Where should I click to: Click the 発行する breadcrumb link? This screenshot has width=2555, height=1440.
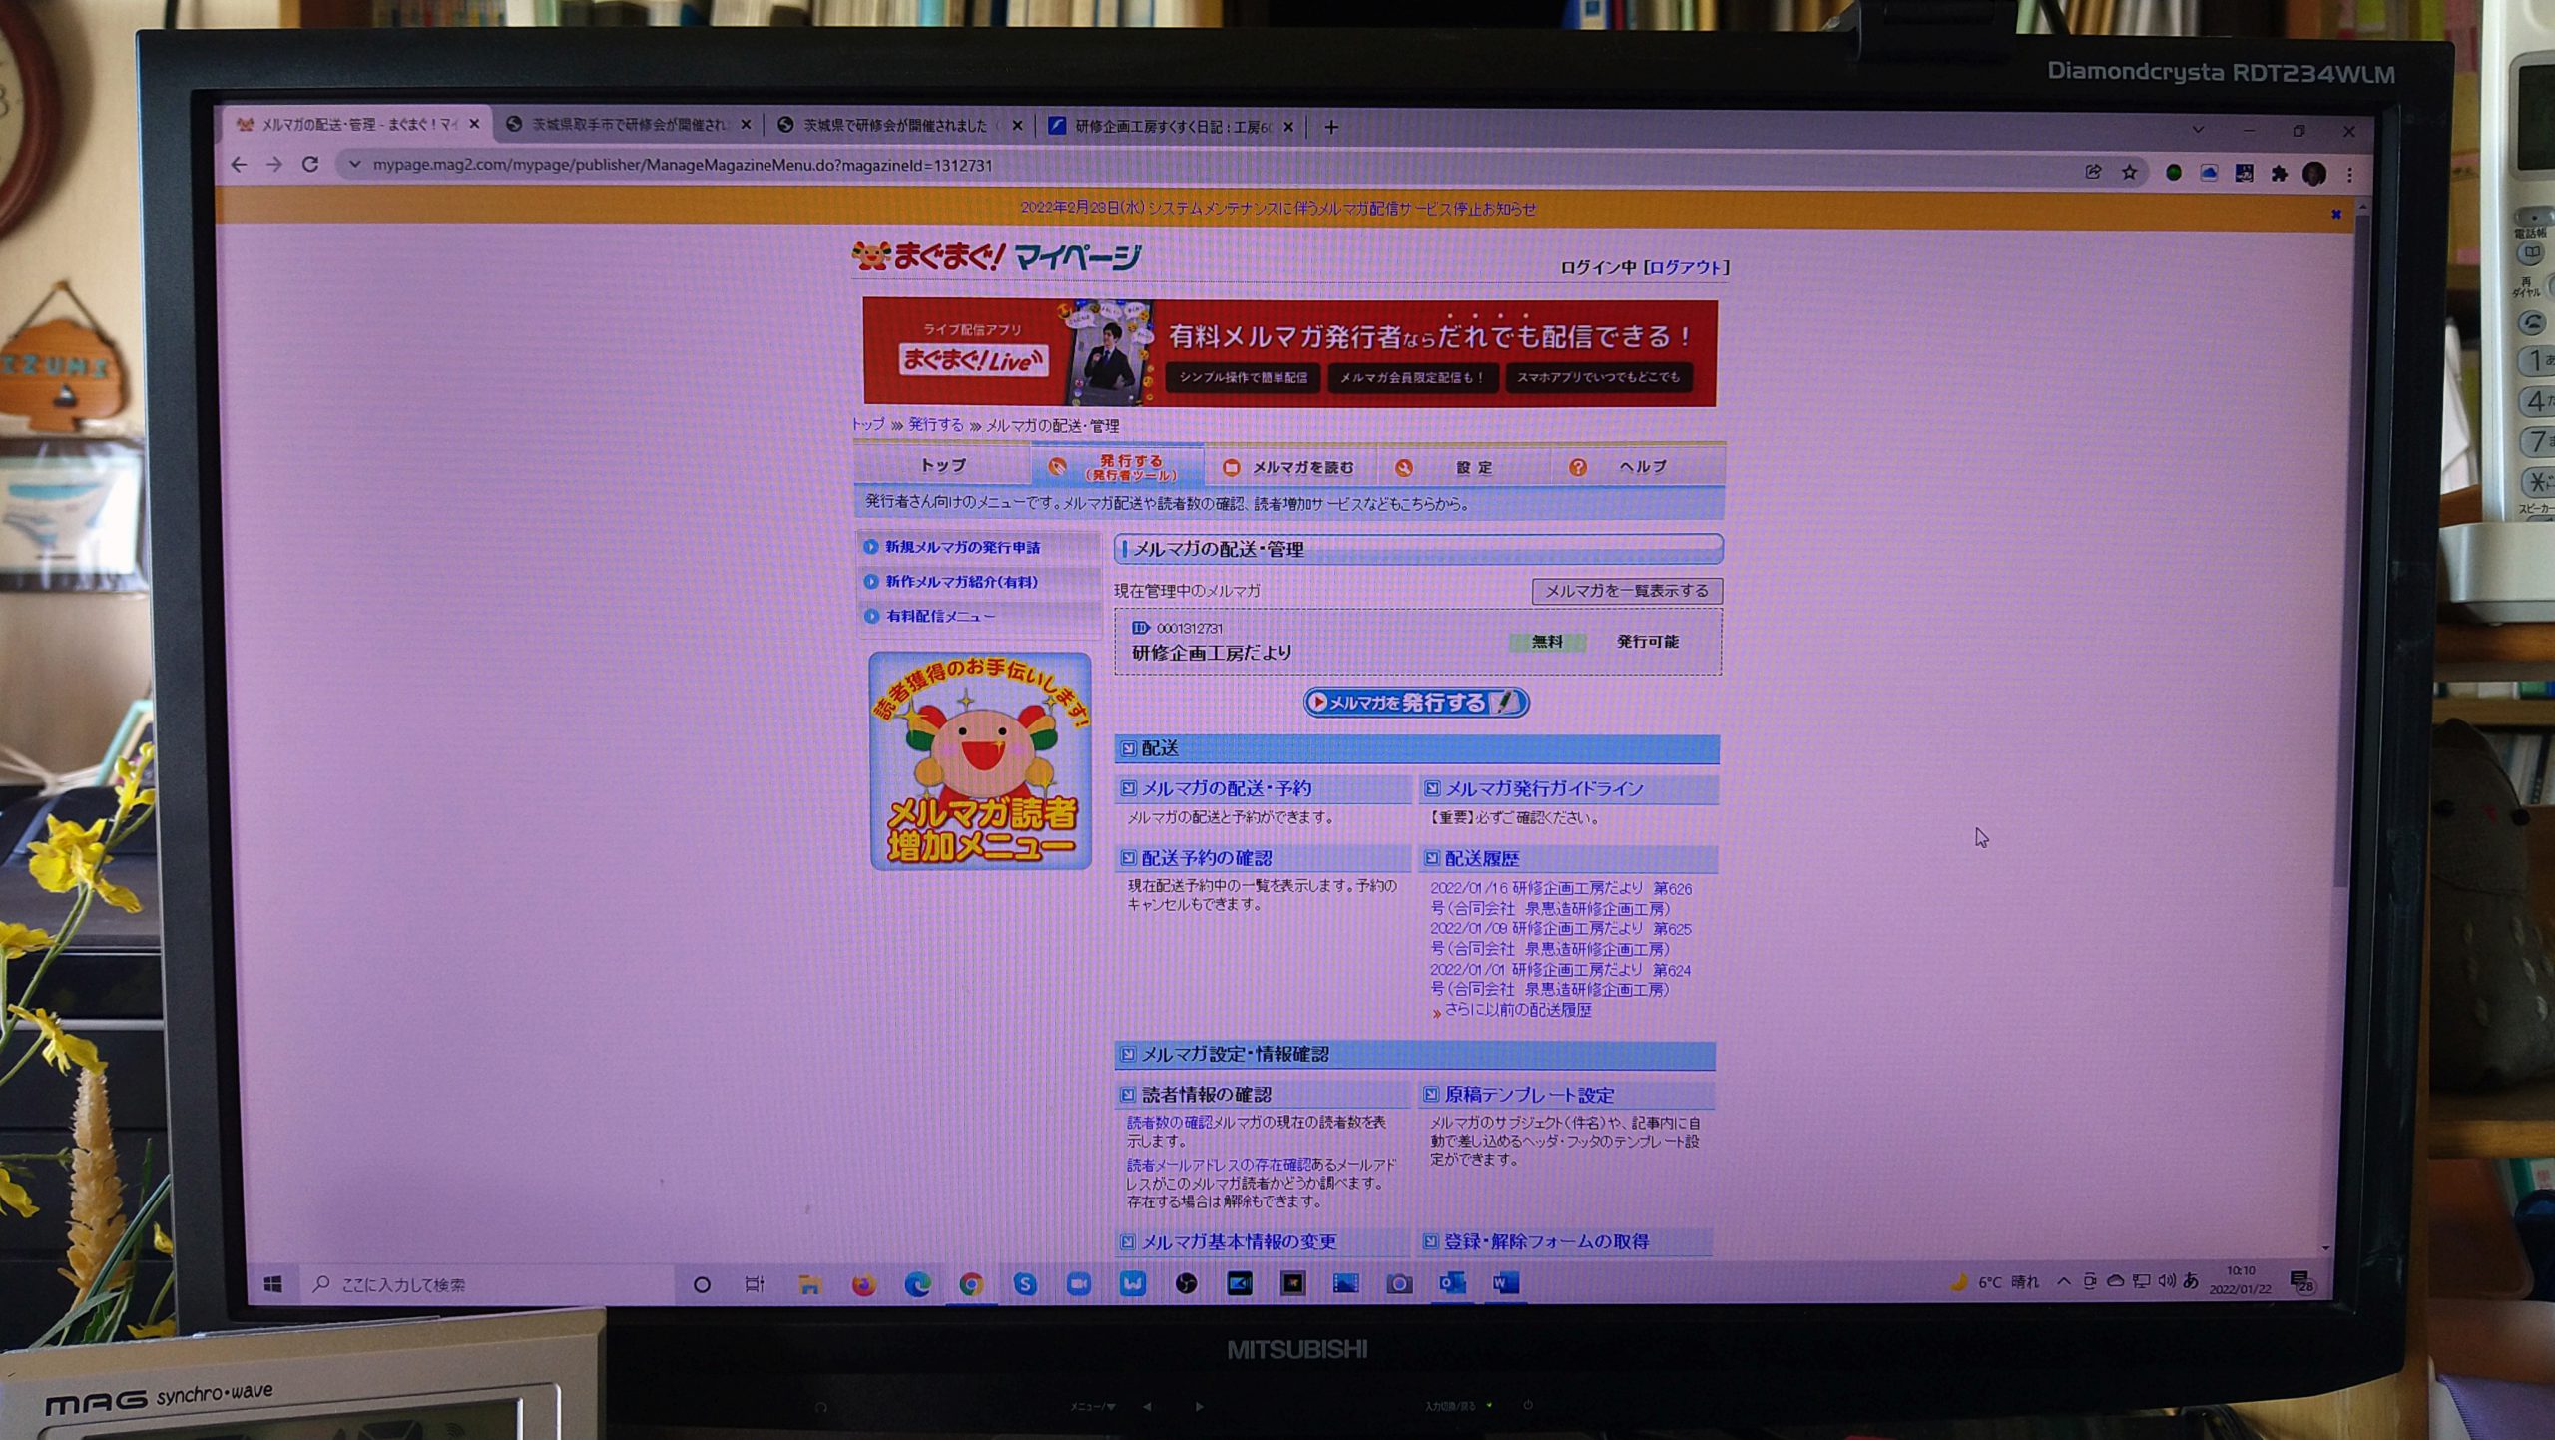pos(935,425)
